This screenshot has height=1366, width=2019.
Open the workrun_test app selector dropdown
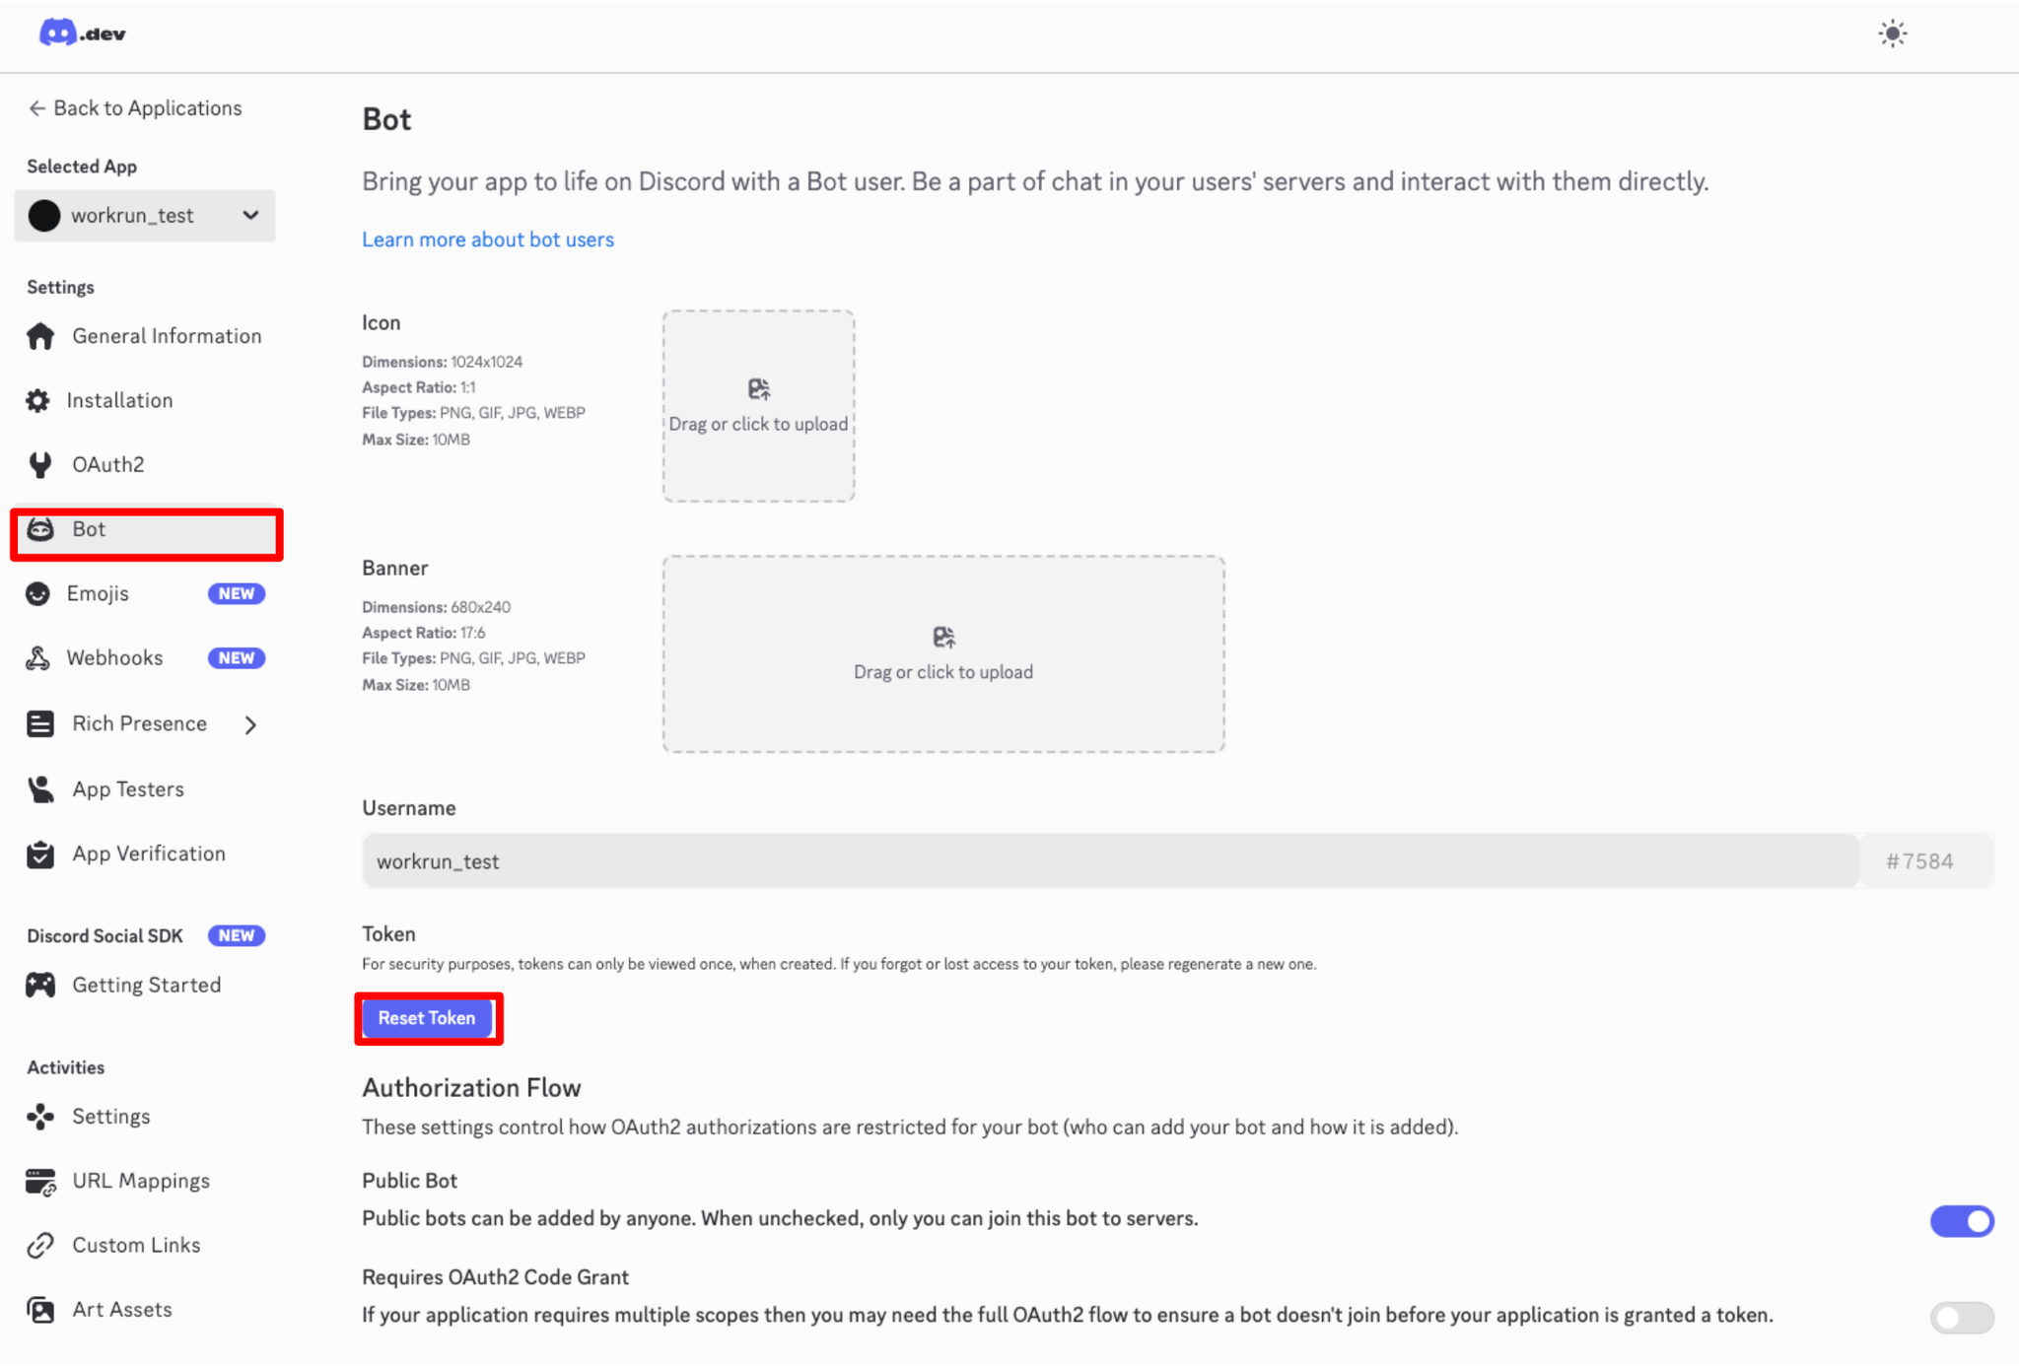[145, 216]
